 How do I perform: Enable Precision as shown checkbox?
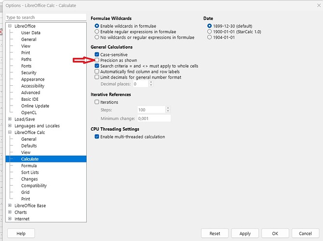97,60
